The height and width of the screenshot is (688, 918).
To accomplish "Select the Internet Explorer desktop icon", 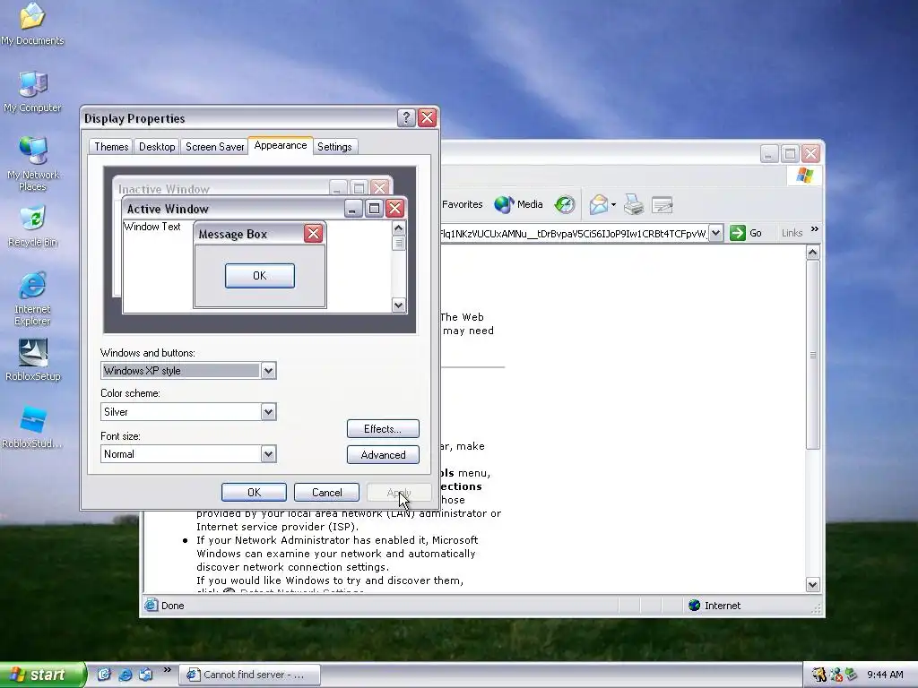I will coord(32,297).
